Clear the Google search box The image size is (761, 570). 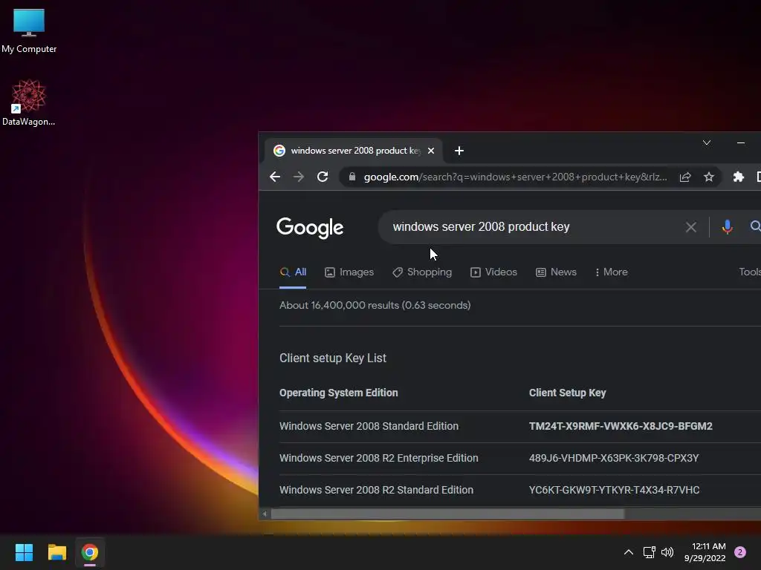coord(690,227)
